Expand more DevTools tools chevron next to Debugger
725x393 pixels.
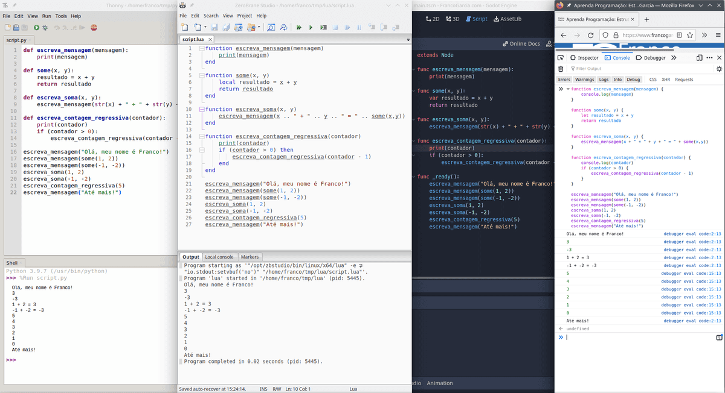(674, 58)
